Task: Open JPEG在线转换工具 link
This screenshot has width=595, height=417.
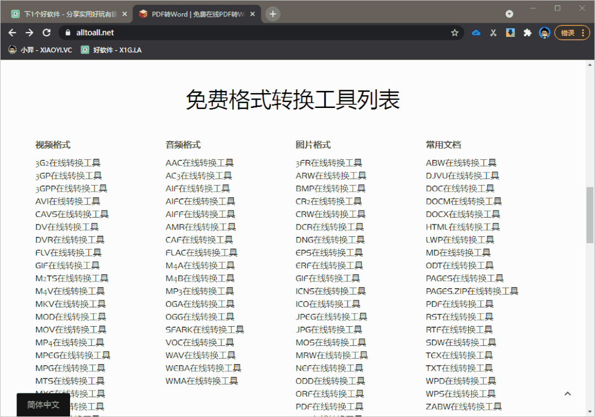Action: point(331,317)
